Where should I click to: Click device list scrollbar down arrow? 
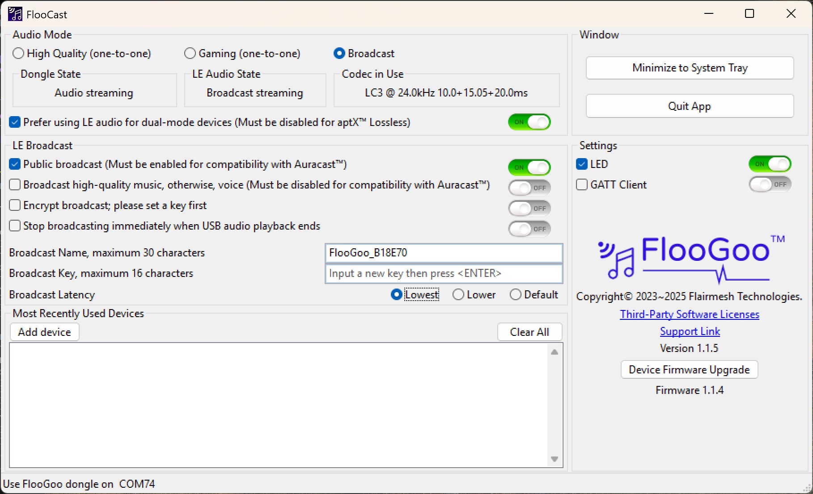click(555, 459)
